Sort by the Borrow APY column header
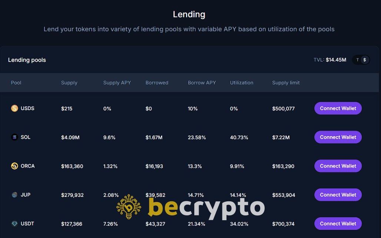The width and height of the screenshot is (381, 238). click(x=202, y=83)
